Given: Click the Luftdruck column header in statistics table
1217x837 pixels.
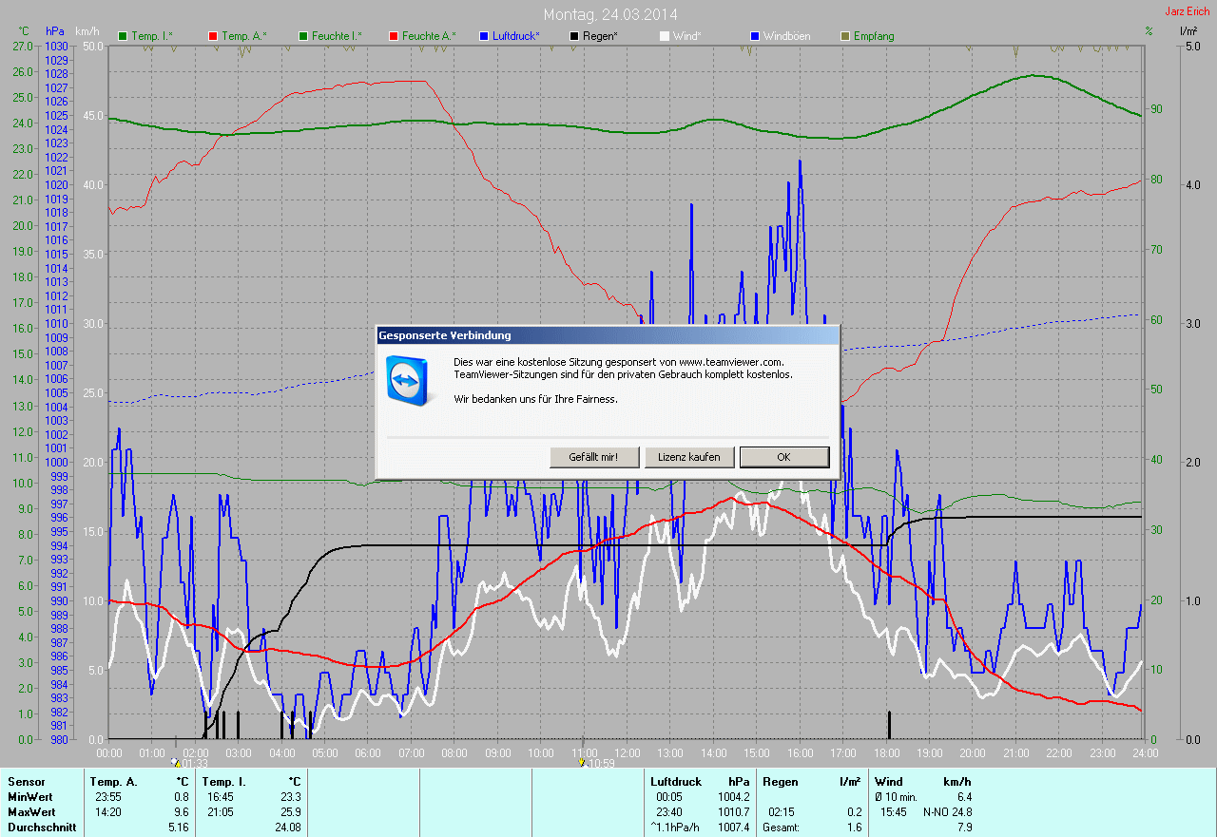Looking at the screenshot, I should 675,782.
